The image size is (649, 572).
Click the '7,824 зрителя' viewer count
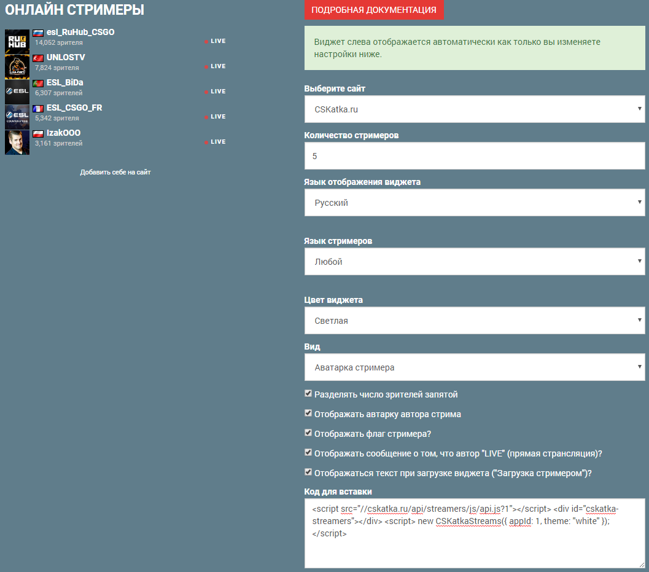coord(56,68)
